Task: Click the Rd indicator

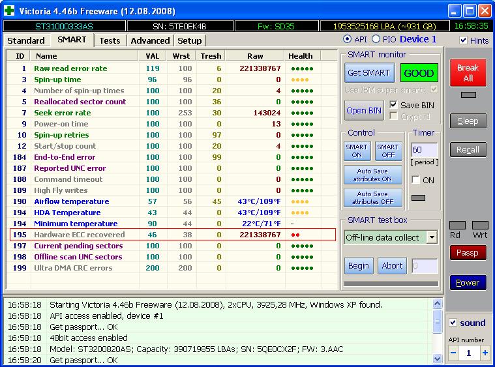Action: (x=457, y=225)
